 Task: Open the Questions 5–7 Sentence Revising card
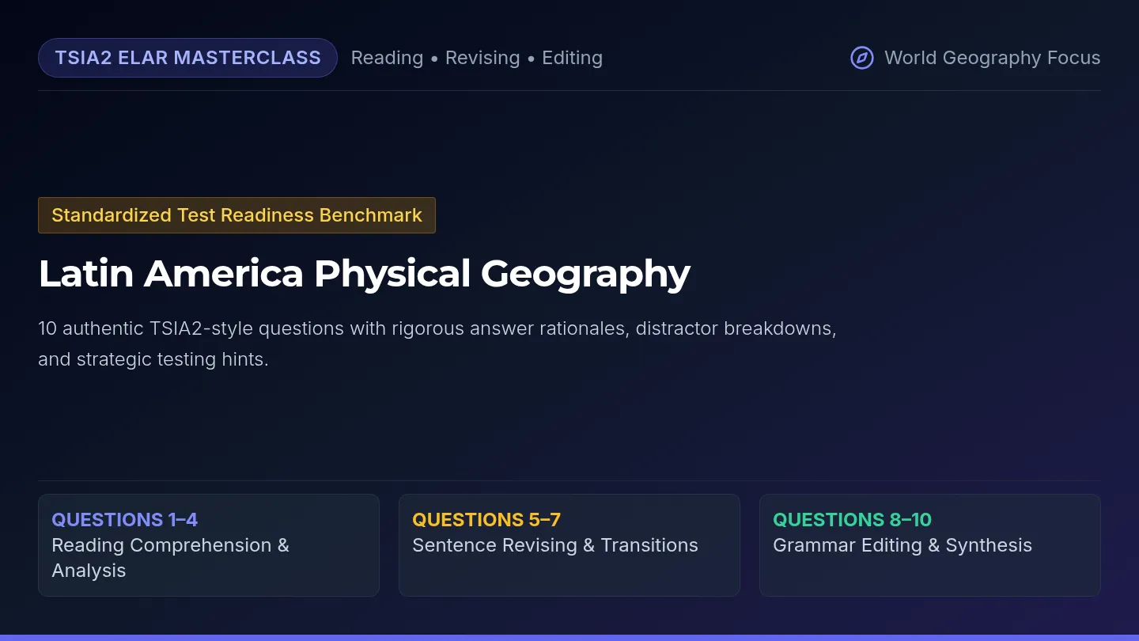pos(569,545)
